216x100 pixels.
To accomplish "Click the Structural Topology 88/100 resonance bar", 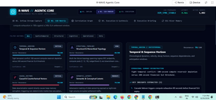I will pyautogui.click(x=95, y=55).
